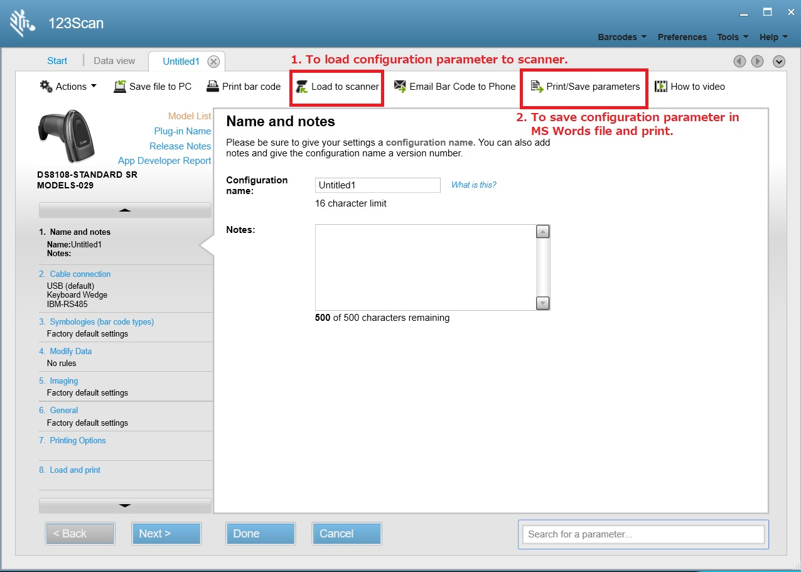Click Email Bar Code to Phone icon
Viewport: 801px width, 572px height.
[400, 87]
